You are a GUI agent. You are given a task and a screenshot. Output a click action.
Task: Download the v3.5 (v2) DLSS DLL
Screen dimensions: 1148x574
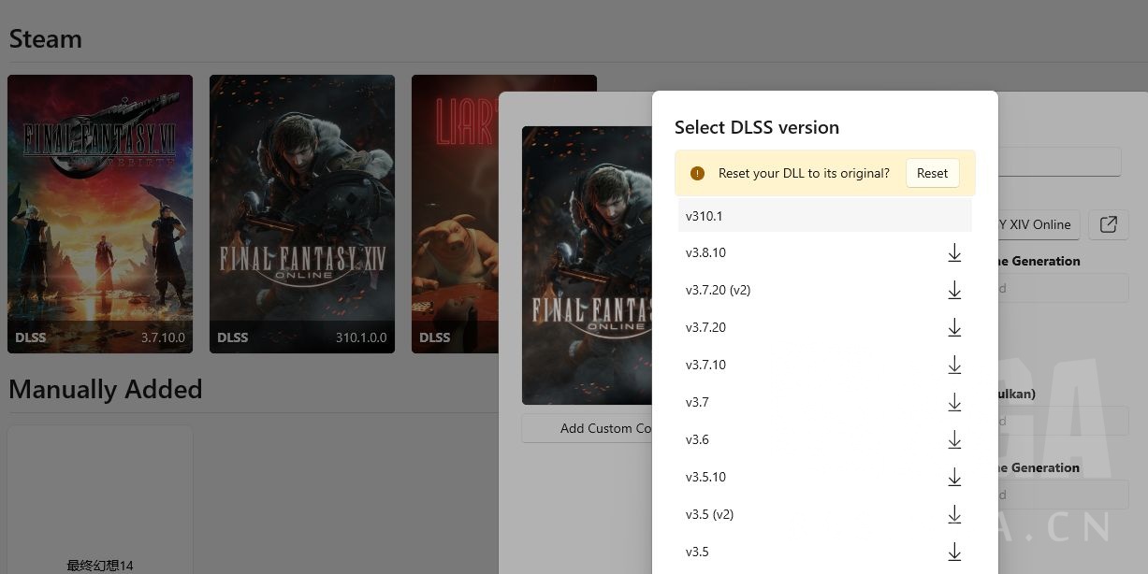(954, 514)
